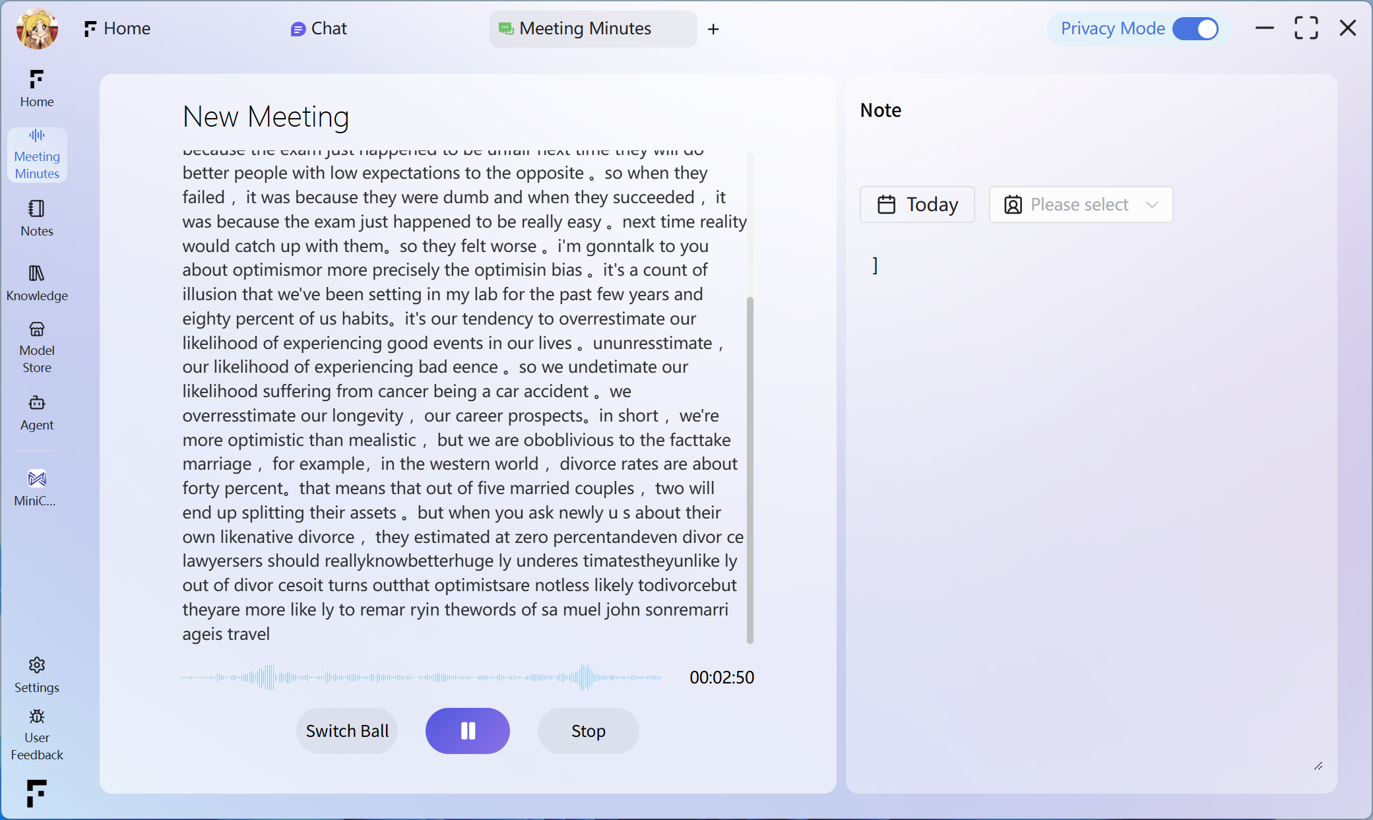Viewport: 1373px width, 820px height.
Task: Open Settings via the gear icon
Action: coord(36,665)
